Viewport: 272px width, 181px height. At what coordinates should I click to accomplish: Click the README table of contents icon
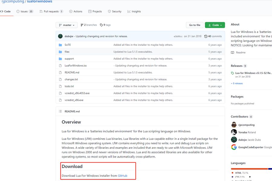pos(60,111)
